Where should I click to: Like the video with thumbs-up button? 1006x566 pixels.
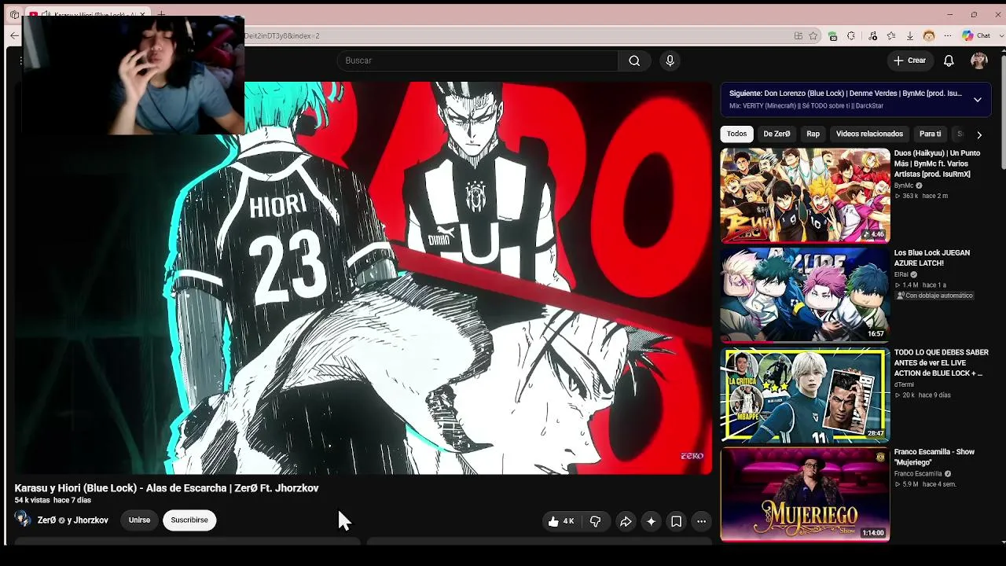tap(563, 521)
